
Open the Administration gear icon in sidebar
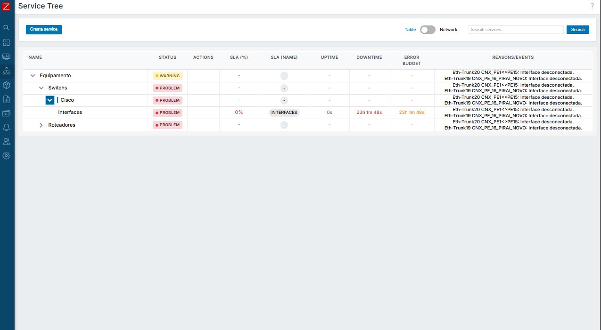(6, 155)
